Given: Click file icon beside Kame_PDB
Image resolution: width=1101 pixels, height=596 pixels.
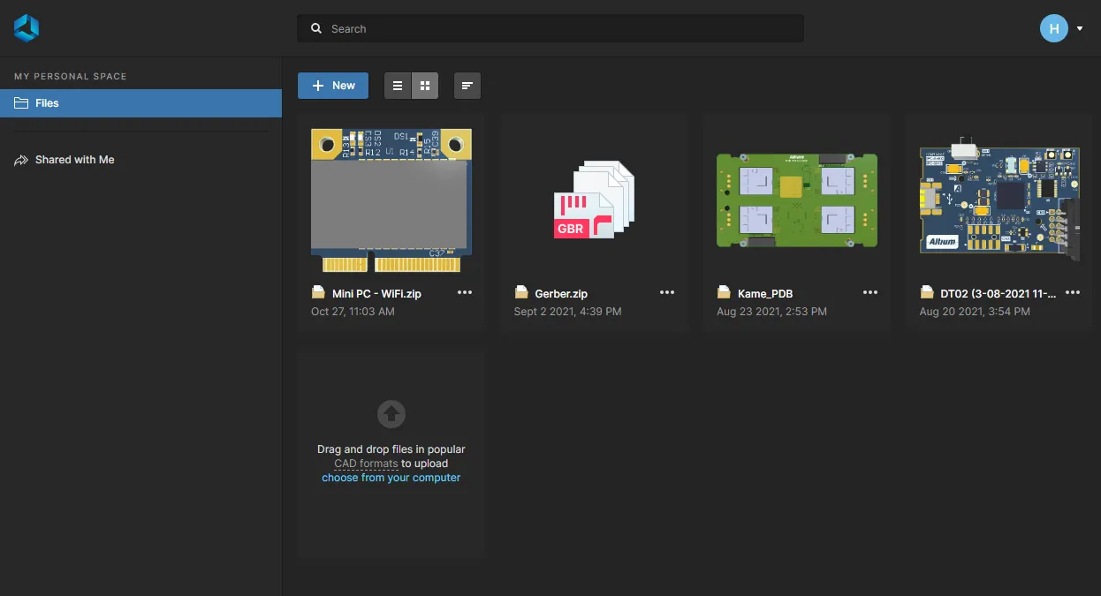Looking at the screenshot, I should click(724, 293).
